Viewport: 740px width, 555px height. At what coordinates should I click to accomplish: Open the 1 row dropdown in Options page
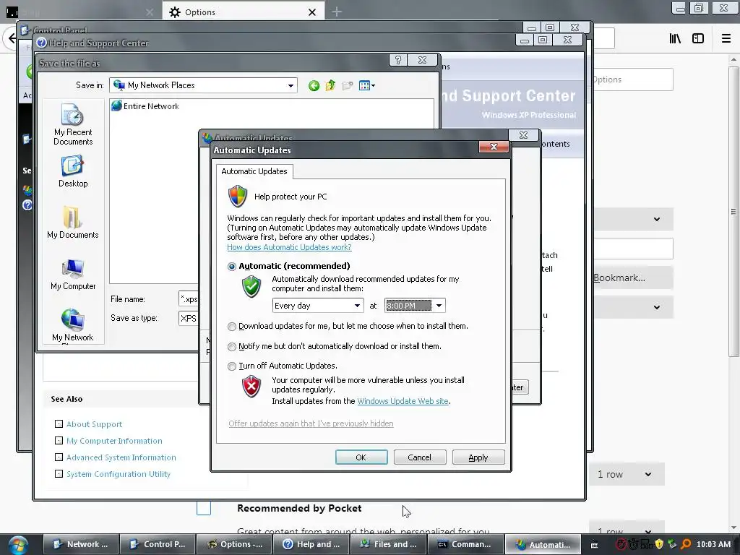click(627, 474)
